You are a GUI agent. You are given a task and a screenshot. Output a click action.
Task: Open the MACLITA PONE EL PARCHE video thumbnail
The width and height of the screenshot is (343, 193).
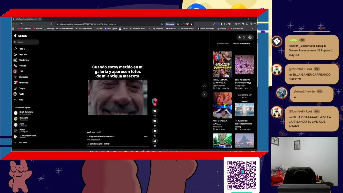pyautogui.click(x=222, y=64)
